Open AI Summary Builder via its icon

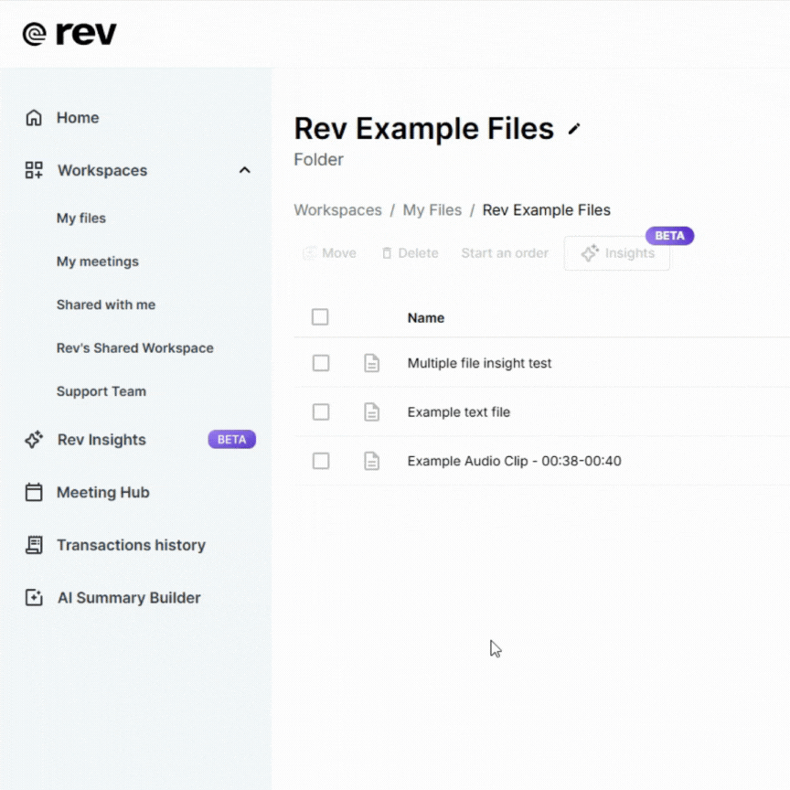(x=34, y=597)
